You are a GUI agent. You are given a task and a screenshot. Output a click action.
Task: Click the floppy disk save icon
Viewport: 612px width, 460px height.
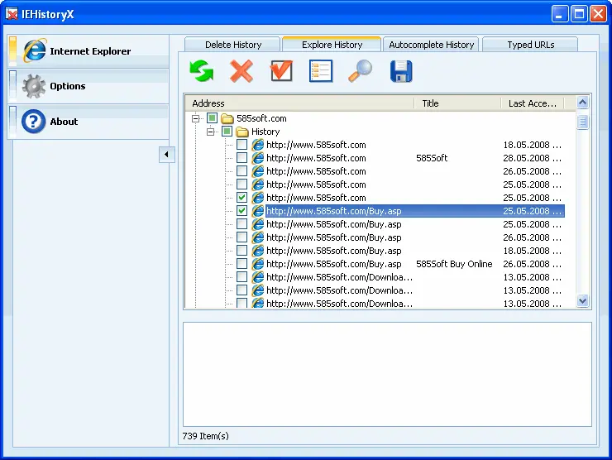tap(401, 71)
